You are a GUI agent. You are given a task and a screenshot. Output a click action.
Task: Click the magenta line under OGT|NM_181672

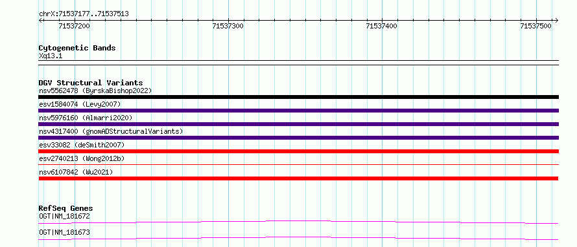tap(298, 222)
